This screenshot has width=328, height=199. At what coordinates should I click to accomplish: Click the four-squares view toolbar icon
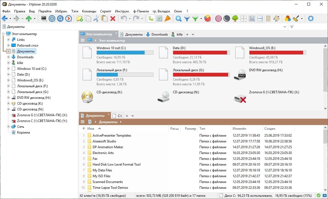coord(243,18)
